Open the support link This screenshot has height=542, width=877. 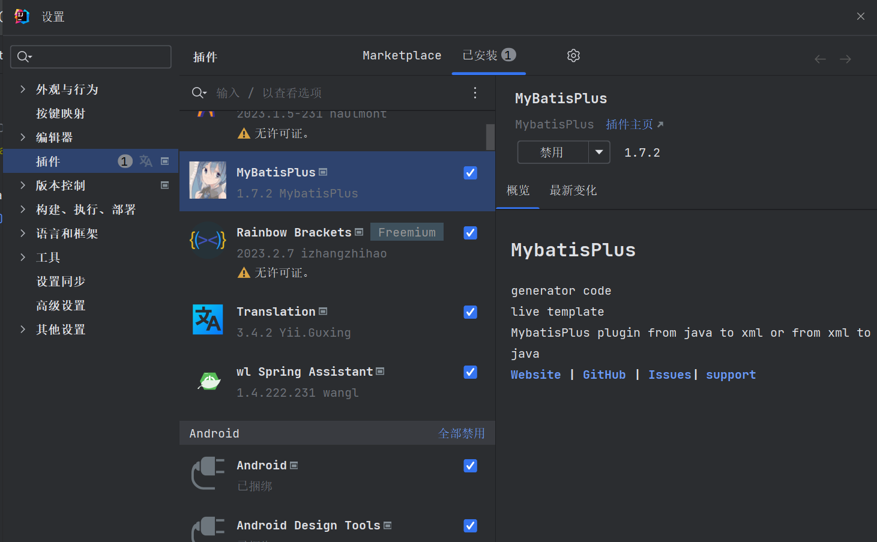[x=731, y=375]
